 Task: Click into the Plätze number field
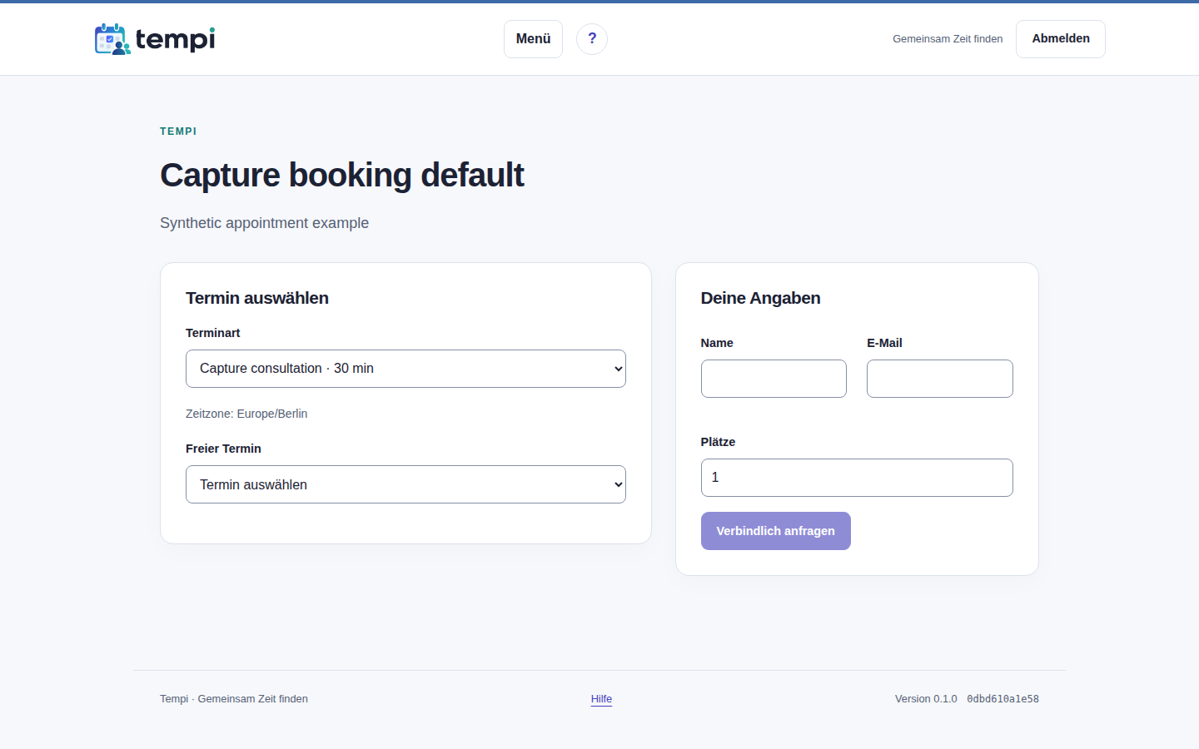(857, 478)
